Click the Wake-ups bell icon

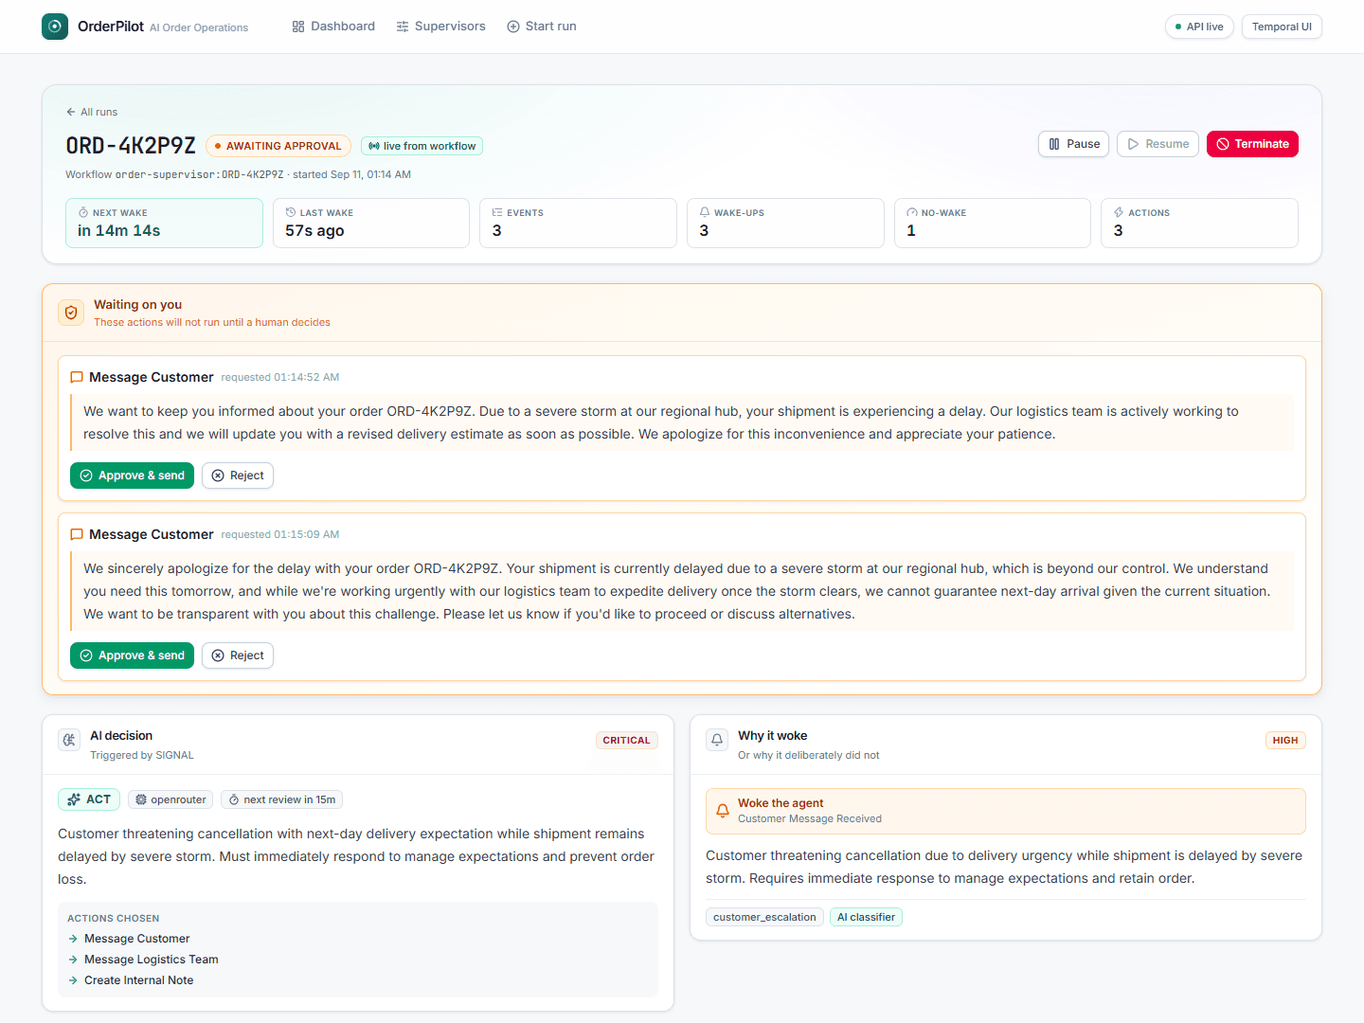705,213
